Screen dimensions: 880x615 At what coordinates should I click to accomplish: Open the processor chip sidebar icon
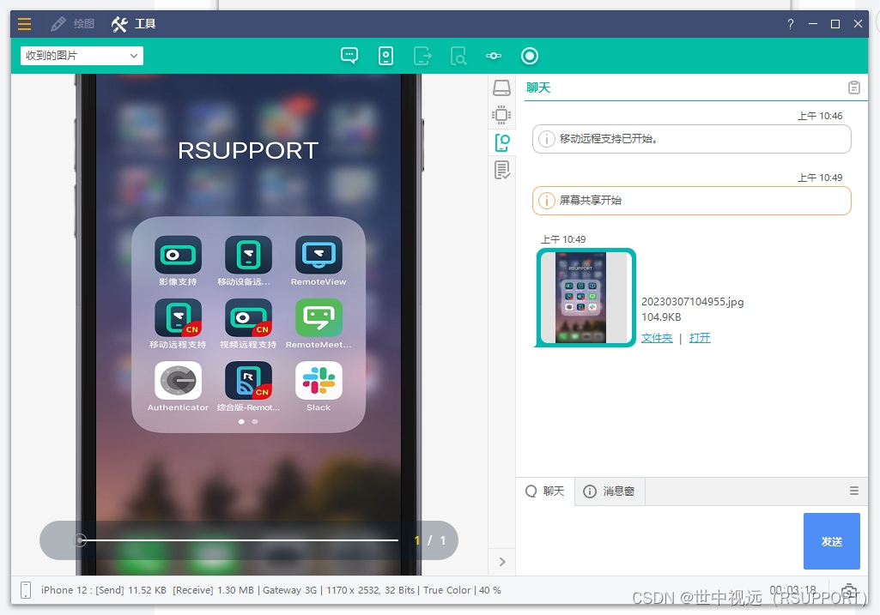(501, 115)
